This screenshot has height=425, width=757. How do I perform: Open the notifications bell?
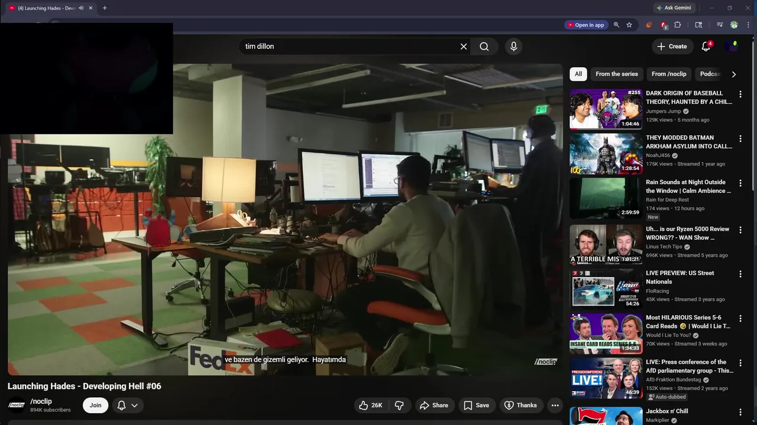(706, 47)
